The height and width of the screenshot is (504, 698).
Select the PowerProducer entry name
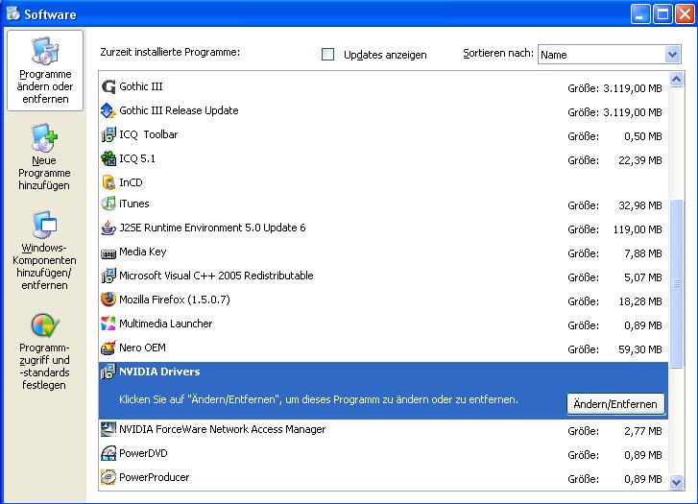pos(154,477)
